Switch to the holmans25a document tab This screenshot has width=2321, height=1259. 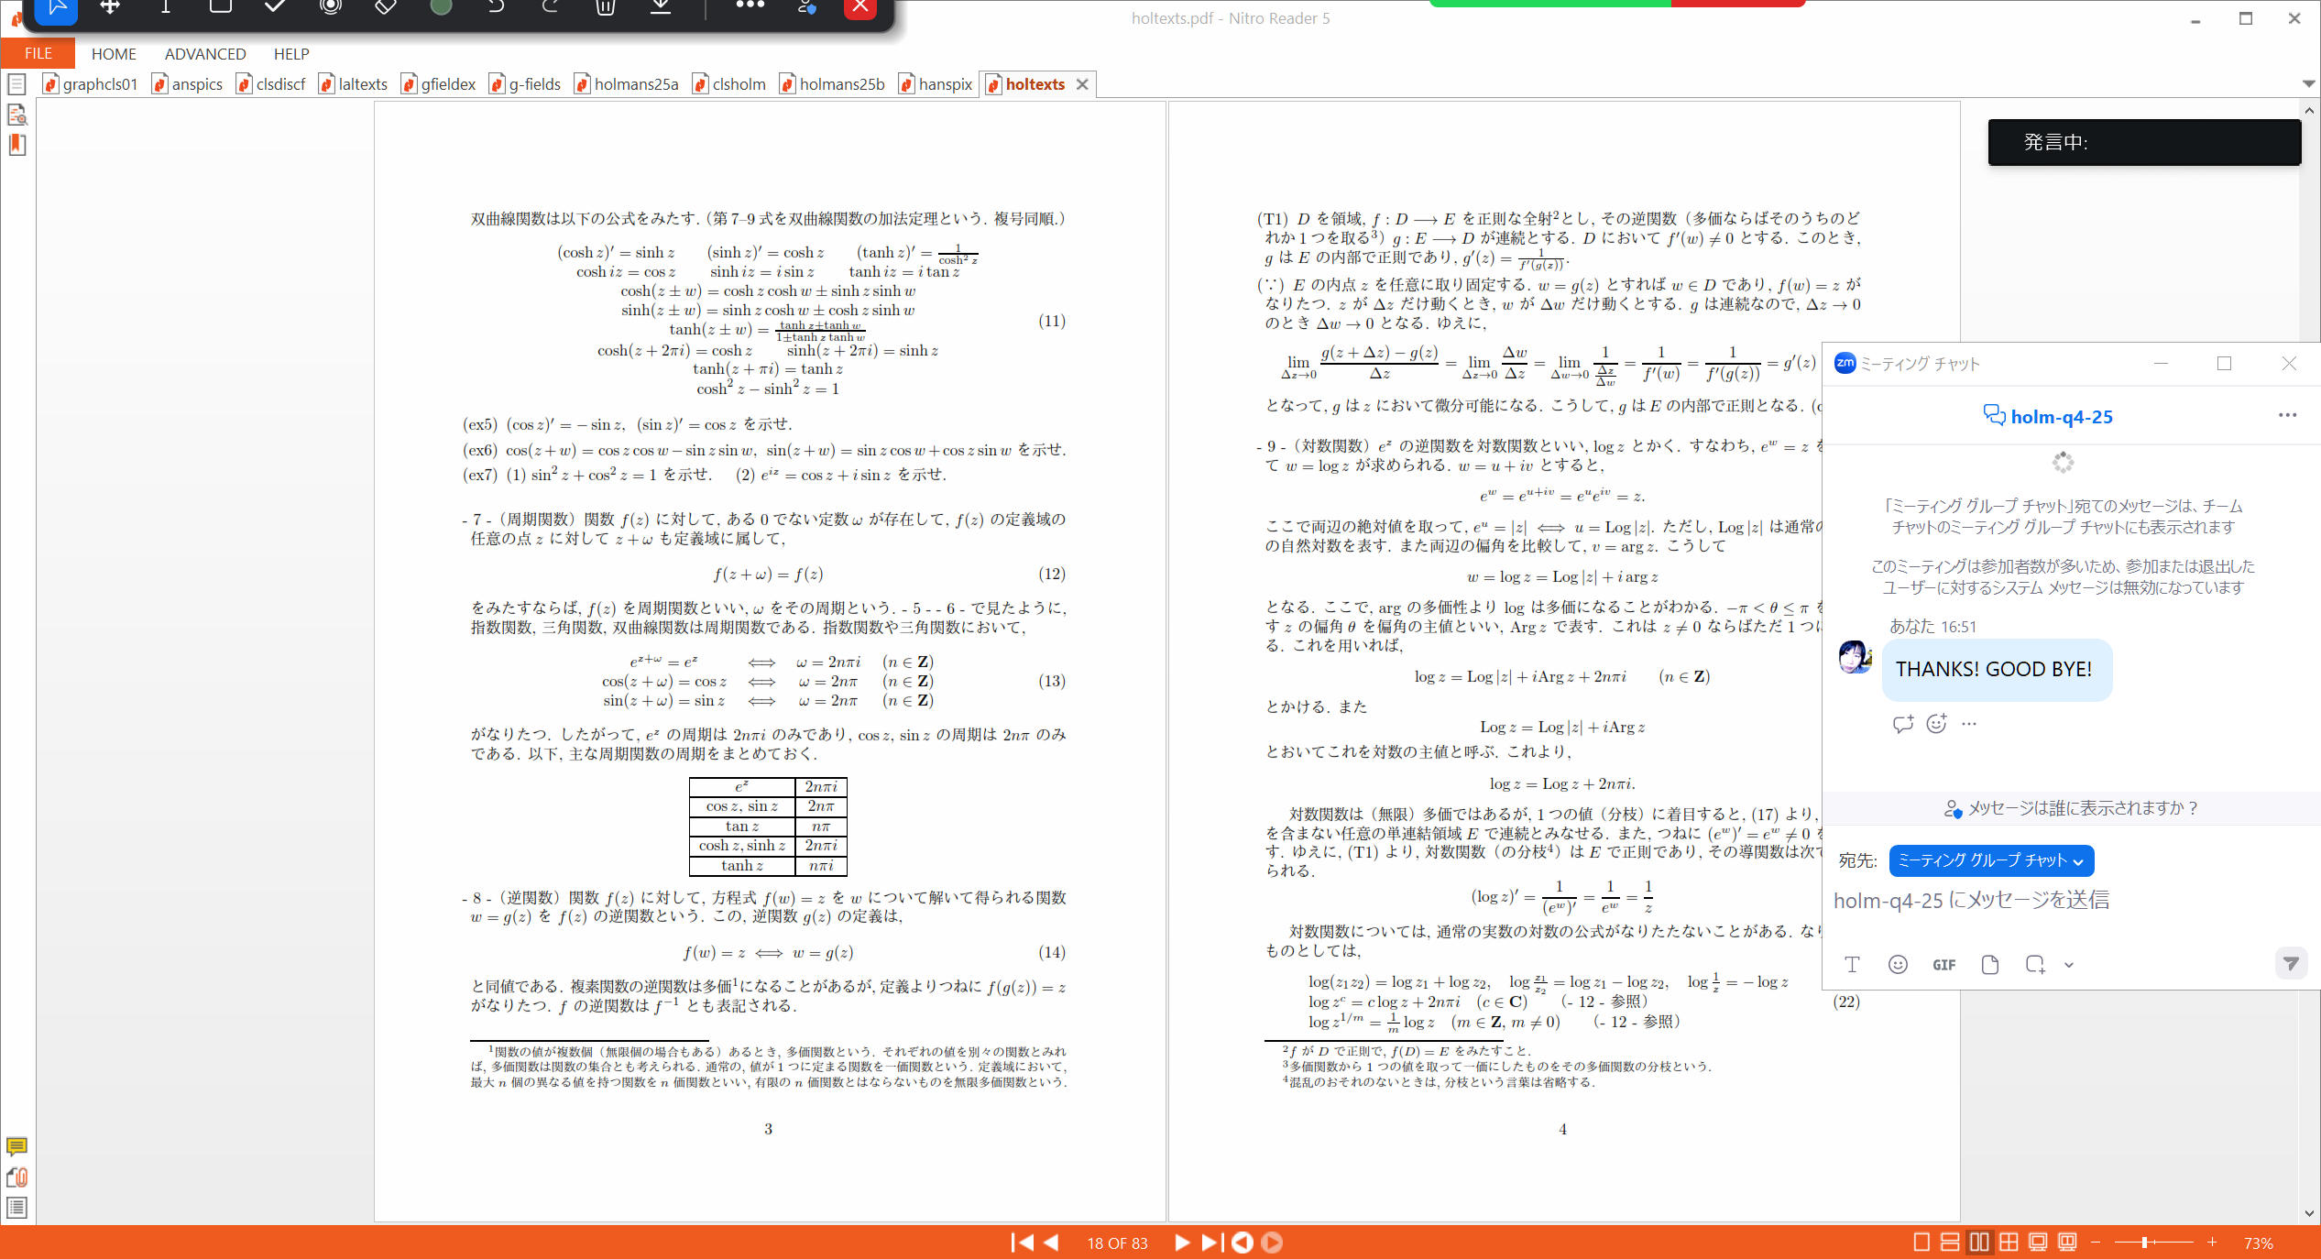click(x=636, y=84)
